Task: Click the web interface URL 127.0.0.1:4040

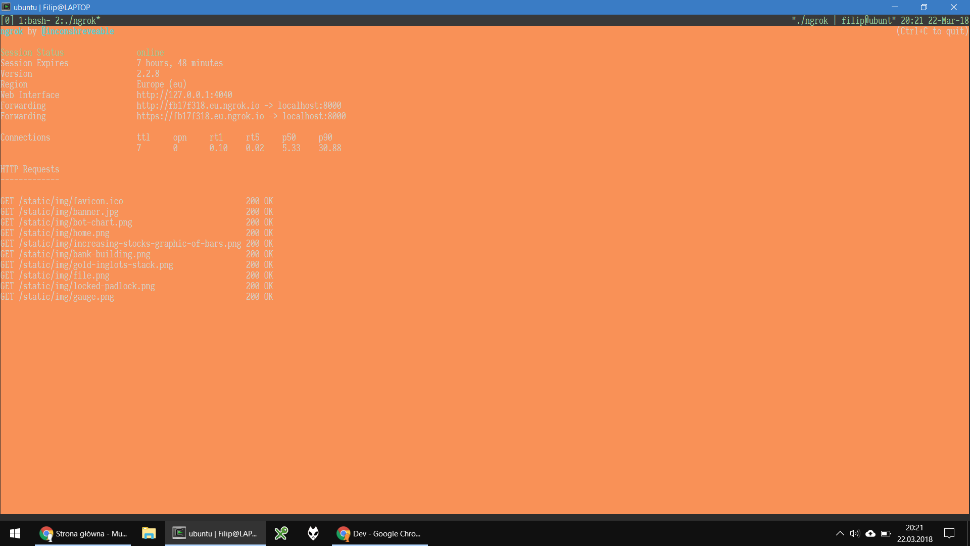Action: click(184, 95)
